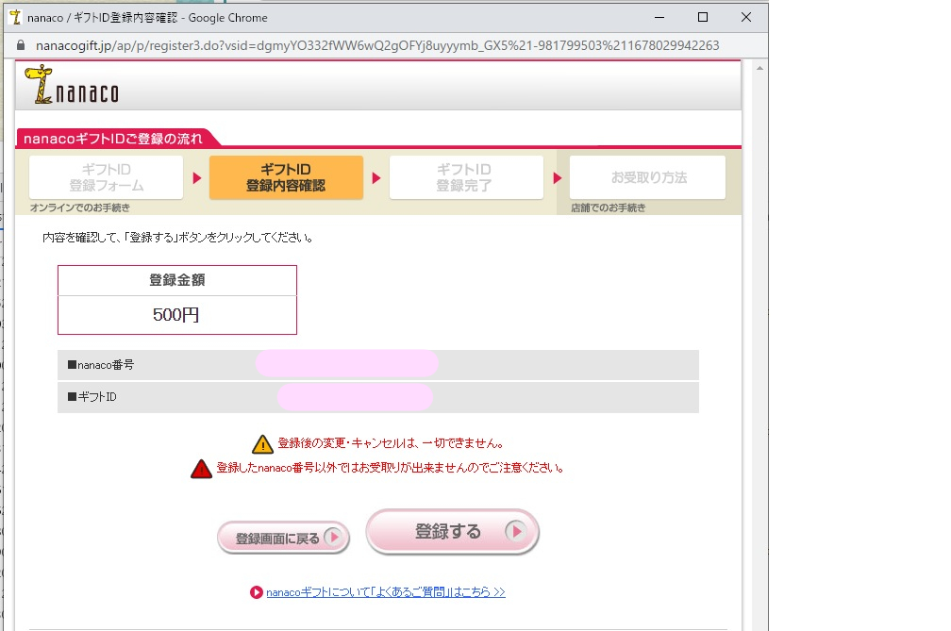Select the お受取り方法 step
Screen dimensions: 951x631
tap(647, 177)
